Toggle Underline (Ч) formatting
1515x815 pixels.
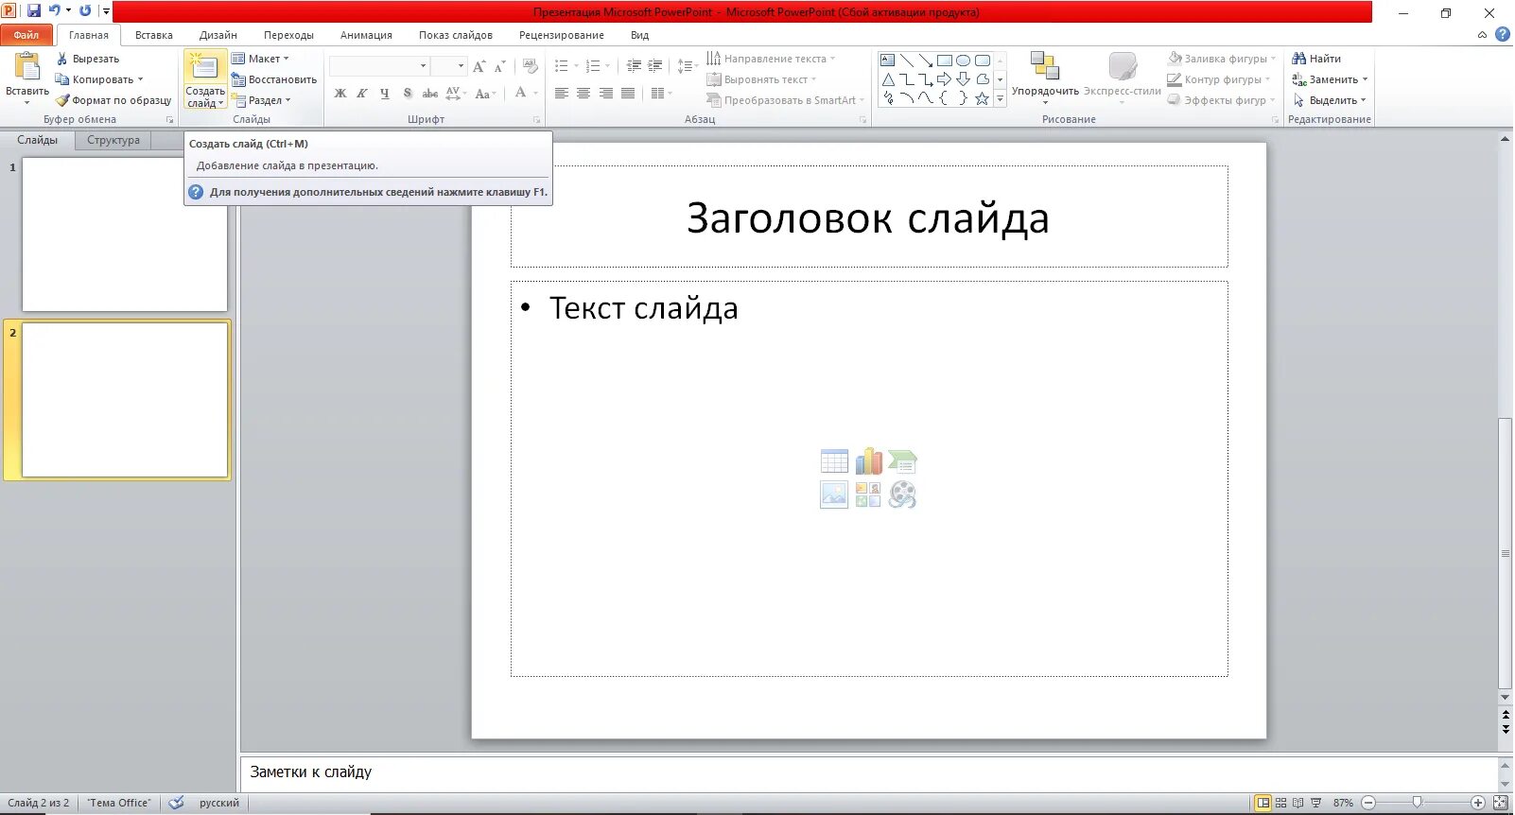[384, 94]
